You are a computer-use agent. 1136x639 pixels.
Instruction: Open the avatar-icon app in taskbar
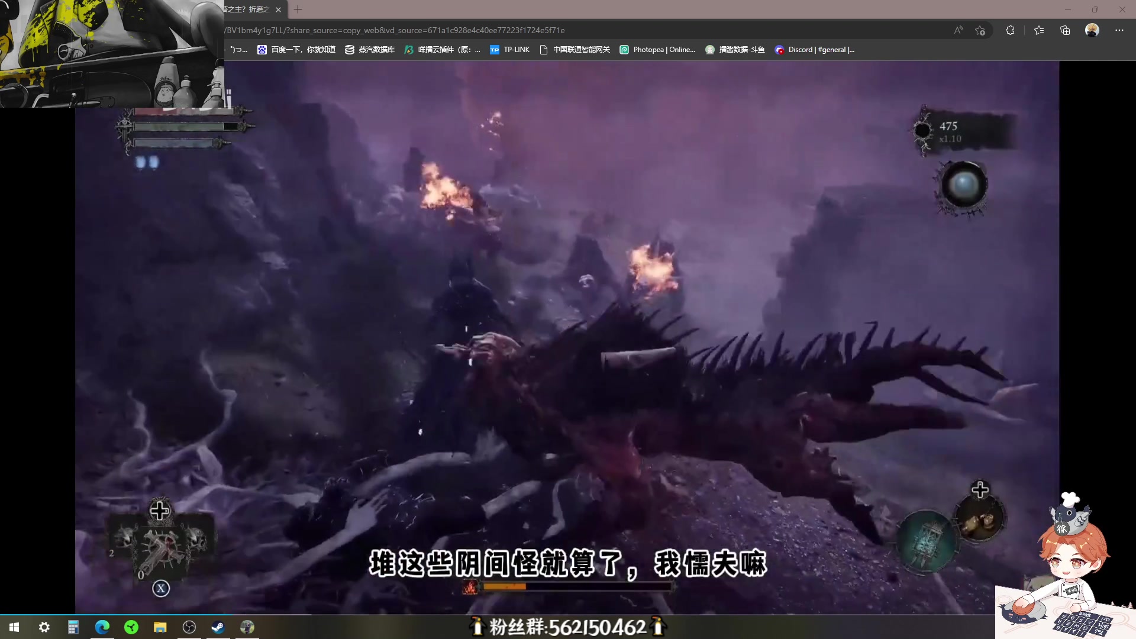coord(247,627)
